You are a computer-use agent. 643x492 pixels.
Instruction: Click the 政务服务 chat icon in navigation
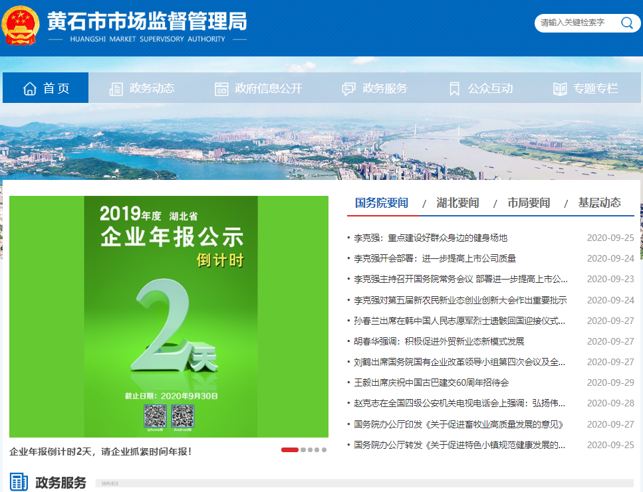coord(348,89)
